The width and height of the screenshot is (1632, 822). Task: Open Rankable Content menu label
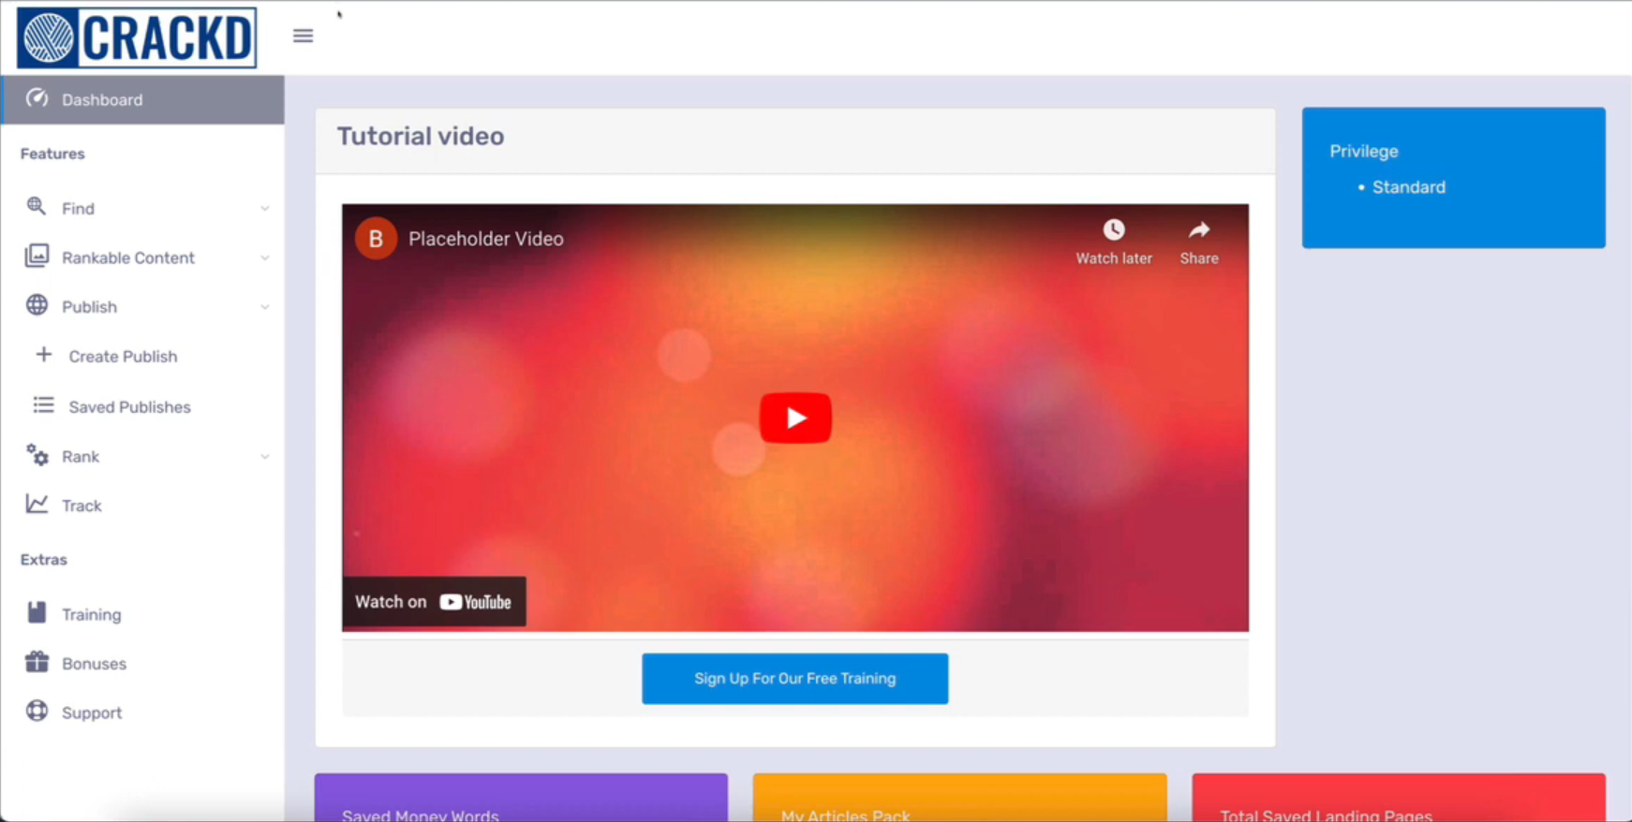128,257
